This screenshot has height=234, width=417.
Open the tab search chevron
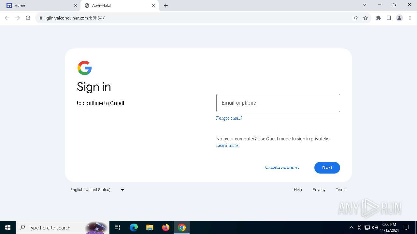click(x=365, y=5)
